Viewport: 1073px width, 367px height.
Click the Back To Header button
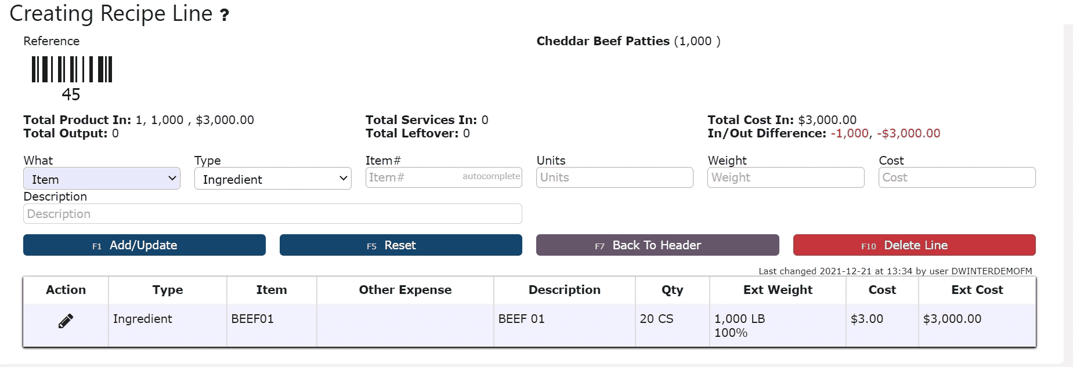coord(657,245)
